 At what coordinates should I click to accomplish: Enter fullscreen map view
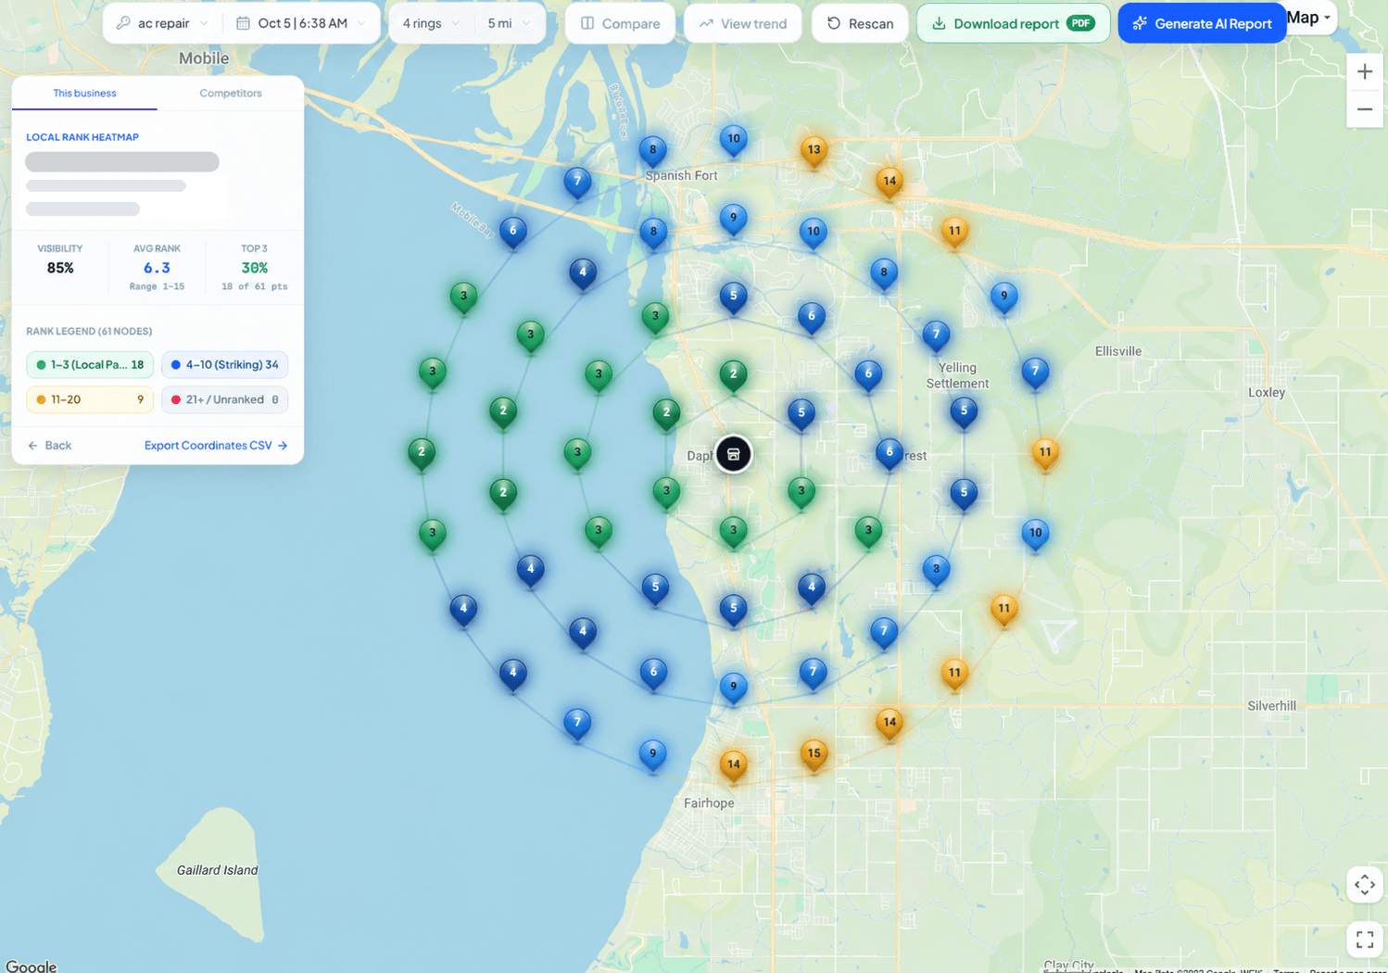1365,940
